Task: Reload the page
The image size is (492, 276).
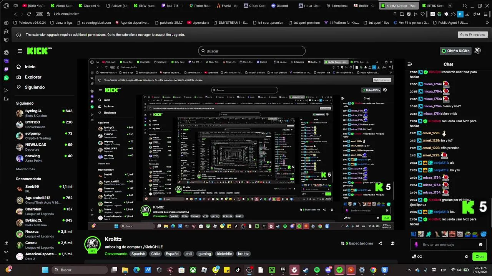Action: point(29,14)
